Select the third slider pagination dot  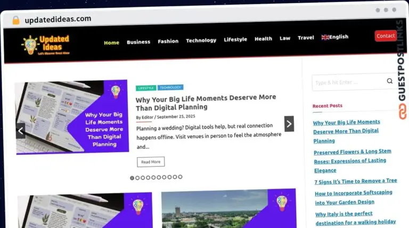[143, 178]
